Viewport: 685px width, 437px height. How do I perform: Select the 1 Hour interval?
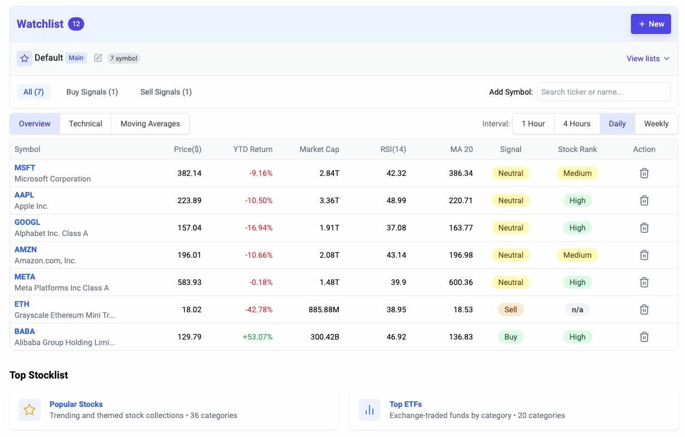click(533, 124)
